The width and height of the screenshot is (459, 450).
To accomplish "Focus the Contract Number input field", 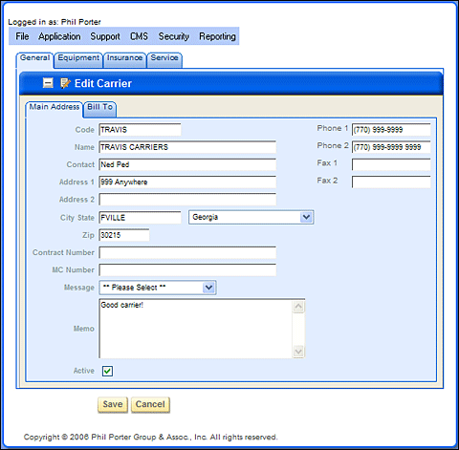I will click(x=187, y=252).
